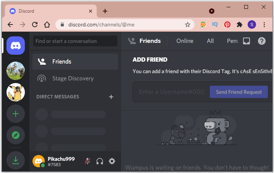Click the Find or start a conversation box
The image size is (274, 173).
(75, 41)
